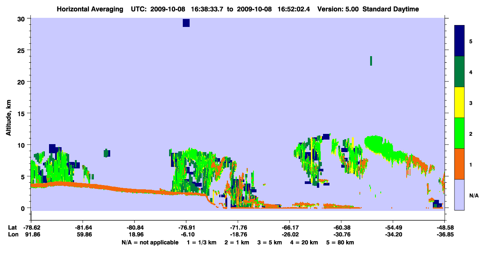Click the colorbar label '3'
Screen dimensions: 494x253
[x=471, y=102]
